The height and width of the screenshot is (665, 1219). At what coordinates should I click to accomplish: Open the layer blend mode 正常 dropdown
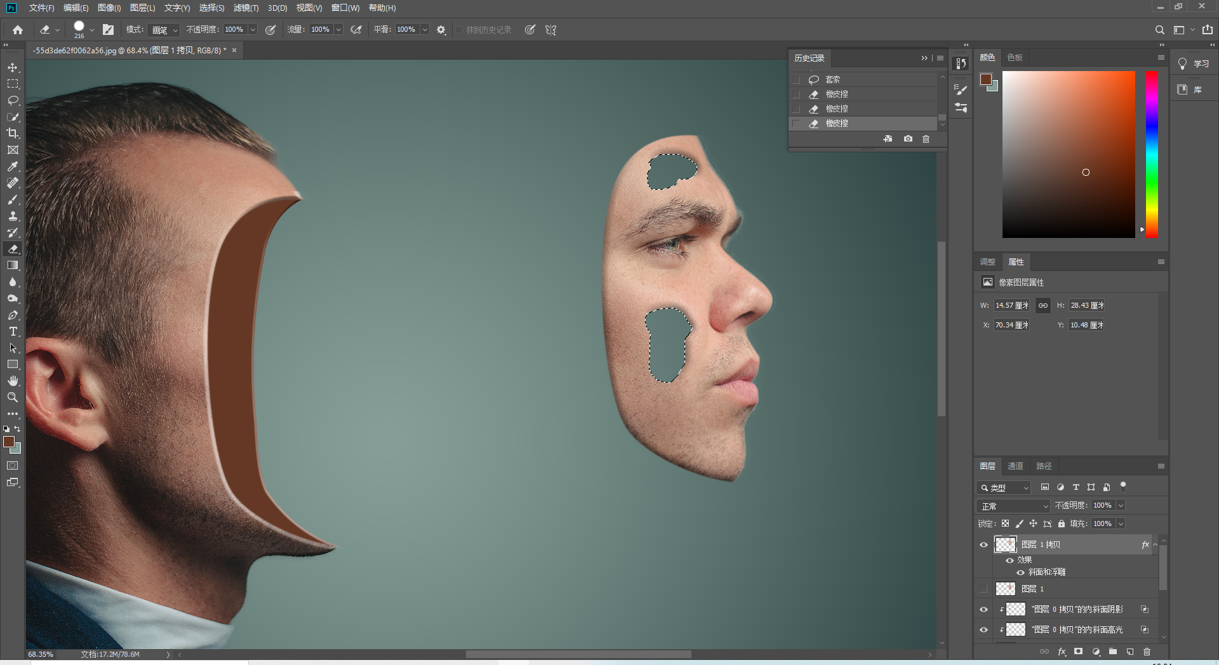[1013, 506]
